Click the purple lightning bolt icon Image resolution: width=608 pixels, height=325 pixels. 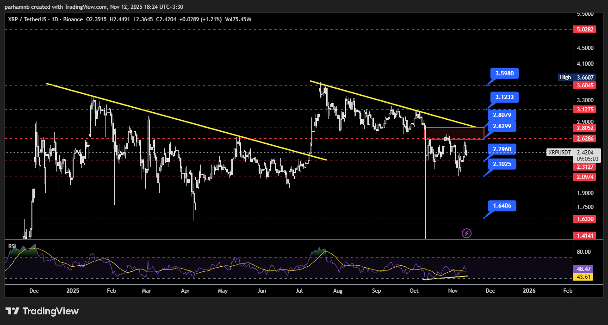(466, 233)
